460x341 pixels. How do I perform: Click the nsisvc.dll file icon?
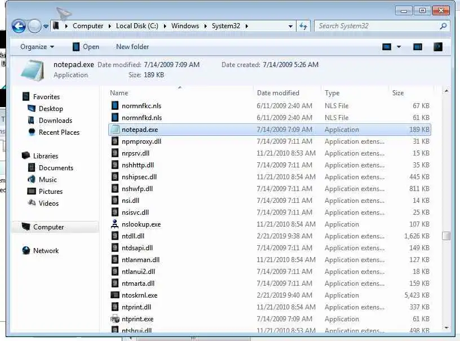click(x=115, y=212)
